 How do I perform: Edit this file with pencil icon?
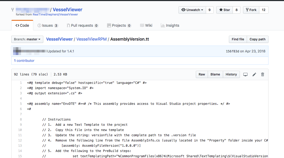point(254,74)
